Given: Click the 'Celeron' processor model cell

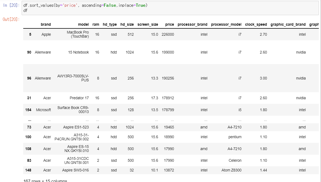Looking at the screenshot, I should (235, 160).
